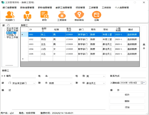Open the calendar icon in 入职时间 field
This screenshot has height=115, width=149.
click(142, 83)
